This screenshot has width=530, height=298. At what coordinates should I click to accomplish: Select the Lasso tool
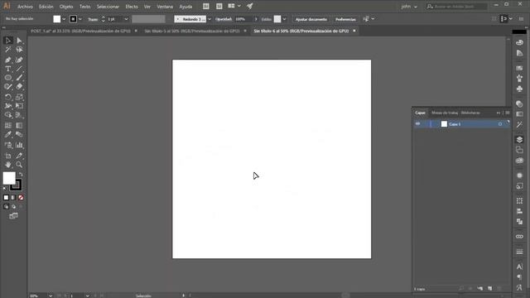point(19,50)
